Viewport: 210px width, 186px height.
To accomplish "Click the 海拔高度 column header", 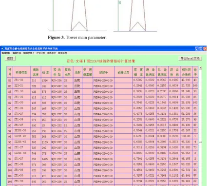I will [36, 72].
